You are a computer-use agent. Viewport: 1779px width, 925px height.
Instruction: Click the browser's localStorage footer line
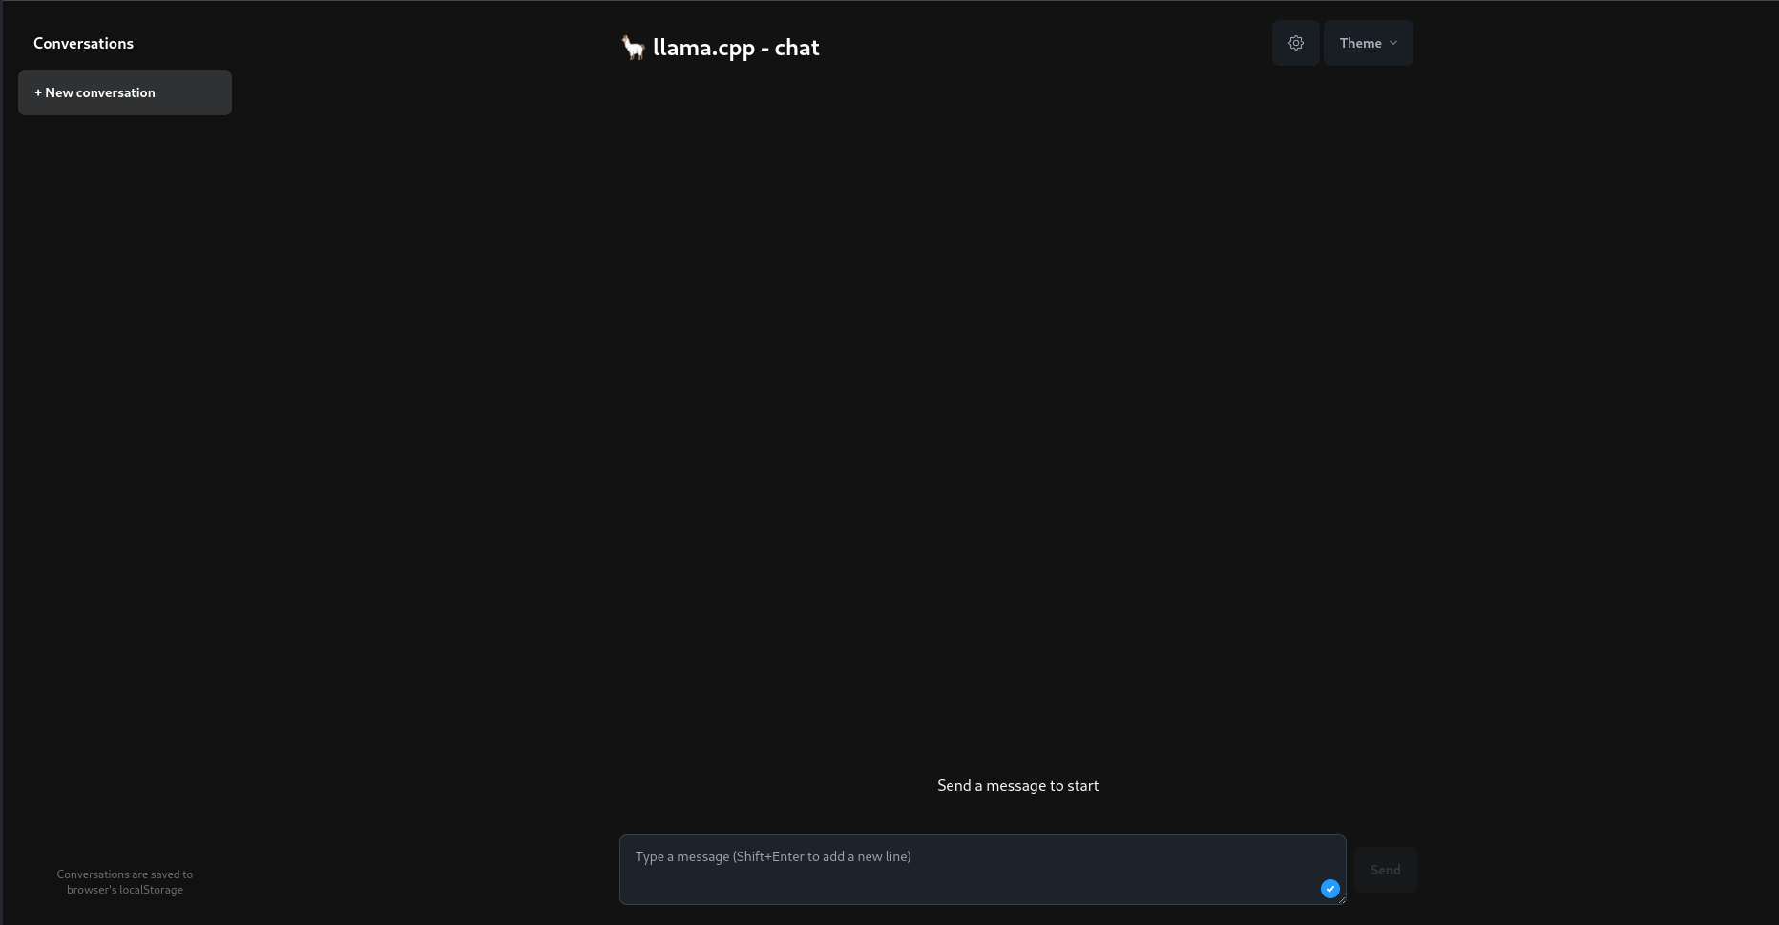click(125, 890)
